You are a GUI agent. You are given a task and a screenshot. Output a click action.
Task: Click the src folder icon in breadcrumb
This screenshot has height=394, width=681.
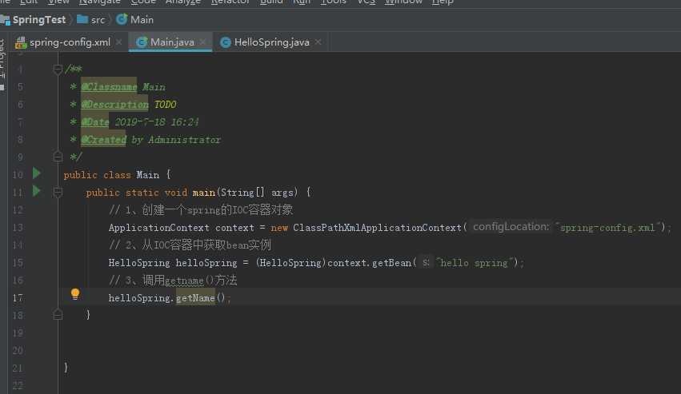coord(82,19)
